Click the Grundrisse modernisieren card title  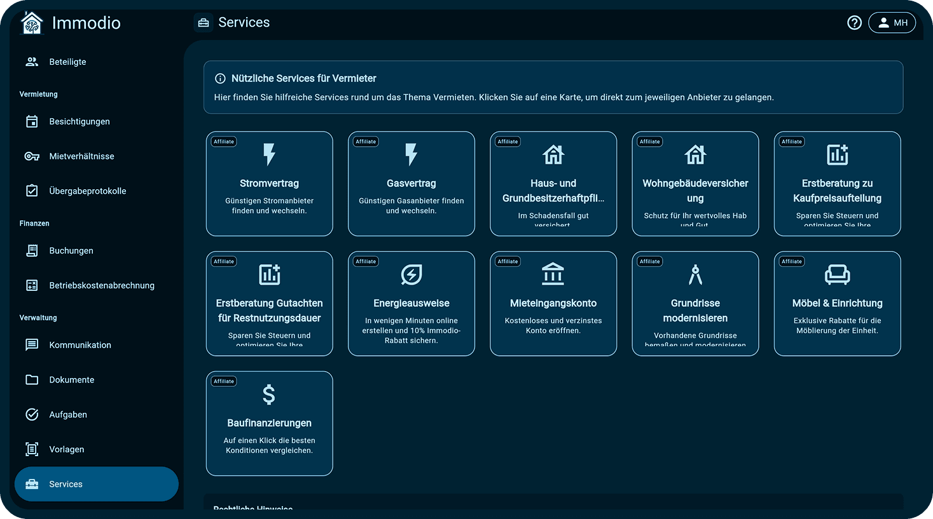(x=695, y=311)
